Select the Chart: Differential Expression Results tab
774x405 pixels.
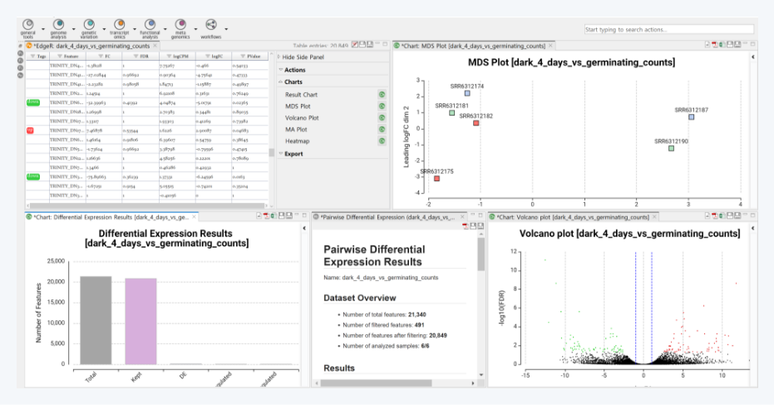tap(111, 217)
